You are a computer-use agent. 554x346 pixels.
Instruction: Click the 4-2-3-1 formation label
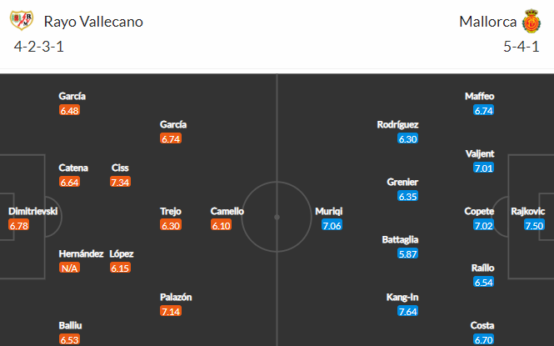(x=39, y=47)
